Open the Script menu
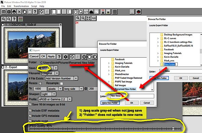Viewport: 202px width, 133px height. [34, 6]
